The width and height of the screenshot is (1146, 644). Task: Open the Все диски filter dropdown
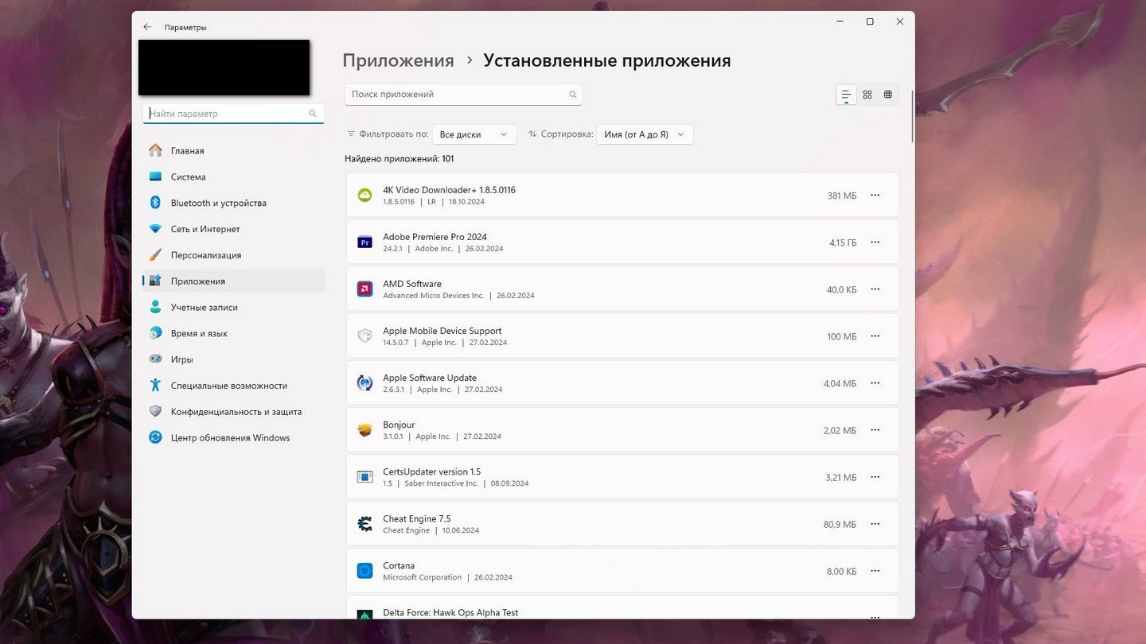click(474, 134)
